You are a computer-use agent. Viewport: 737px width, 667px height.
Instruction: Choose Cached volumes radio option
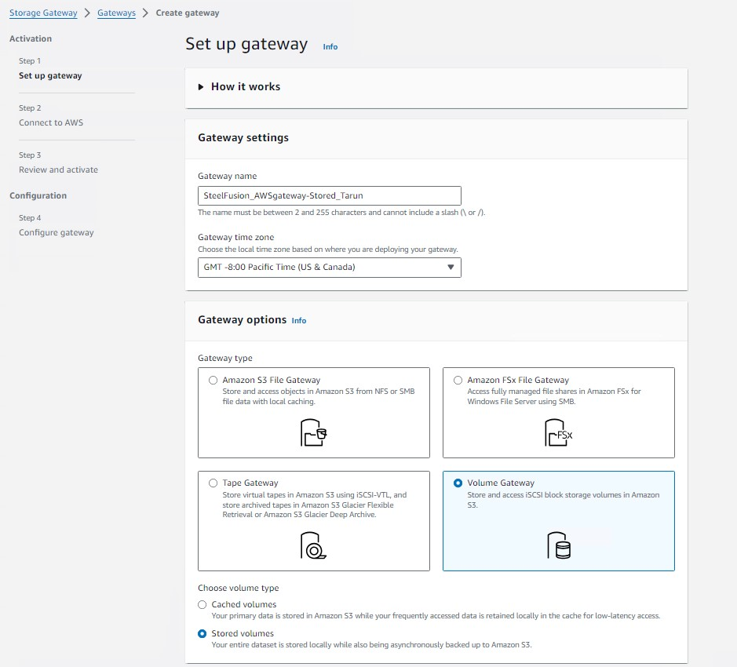point(202,604)
